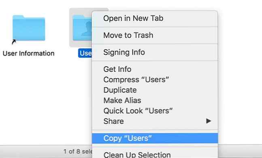Viewport: 262px width, 158px height.
Task: Select Get Info in the context menu
Action: (x=155, y=69)
